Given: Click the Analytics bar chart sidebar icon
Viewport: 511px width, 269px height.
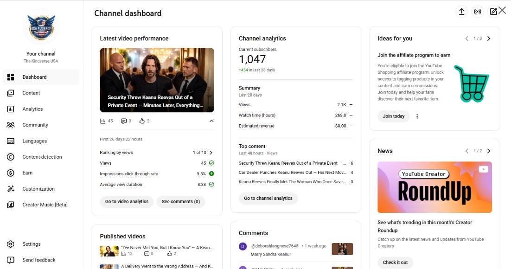Looking at the screenshot, I should click(x=10, y=109).
